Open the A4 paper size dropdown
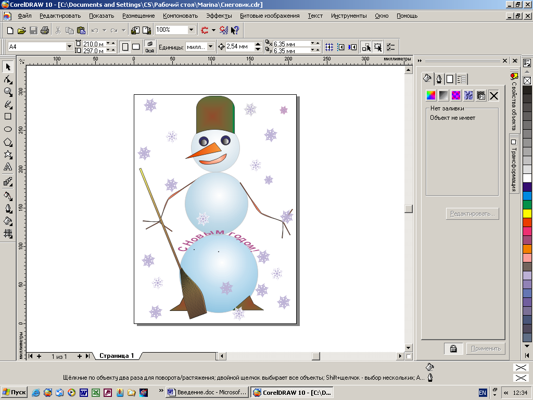 coord(69,46)
